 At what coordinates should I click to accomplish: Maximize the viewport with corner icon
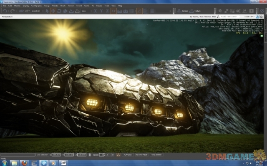click(262, 17)
